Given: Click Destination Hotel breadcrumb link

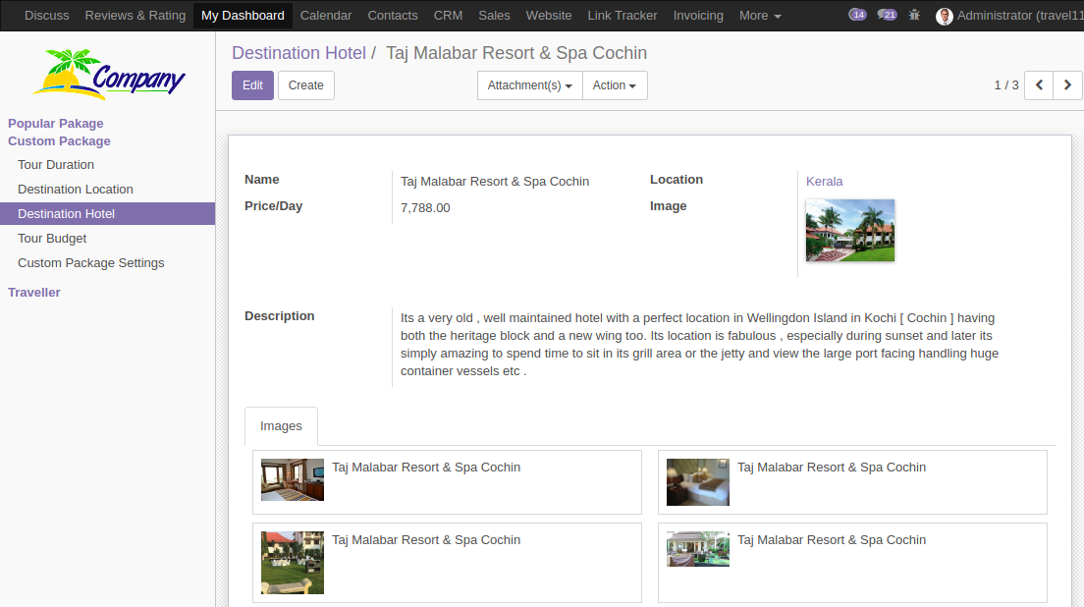Looking at the screenshot, I should click(298, 53).
